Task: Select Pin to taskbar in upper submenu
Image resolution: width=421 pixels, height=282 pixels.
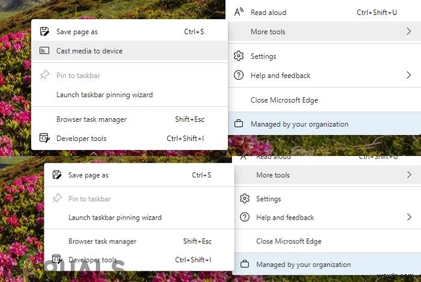Action: [78, 76]
